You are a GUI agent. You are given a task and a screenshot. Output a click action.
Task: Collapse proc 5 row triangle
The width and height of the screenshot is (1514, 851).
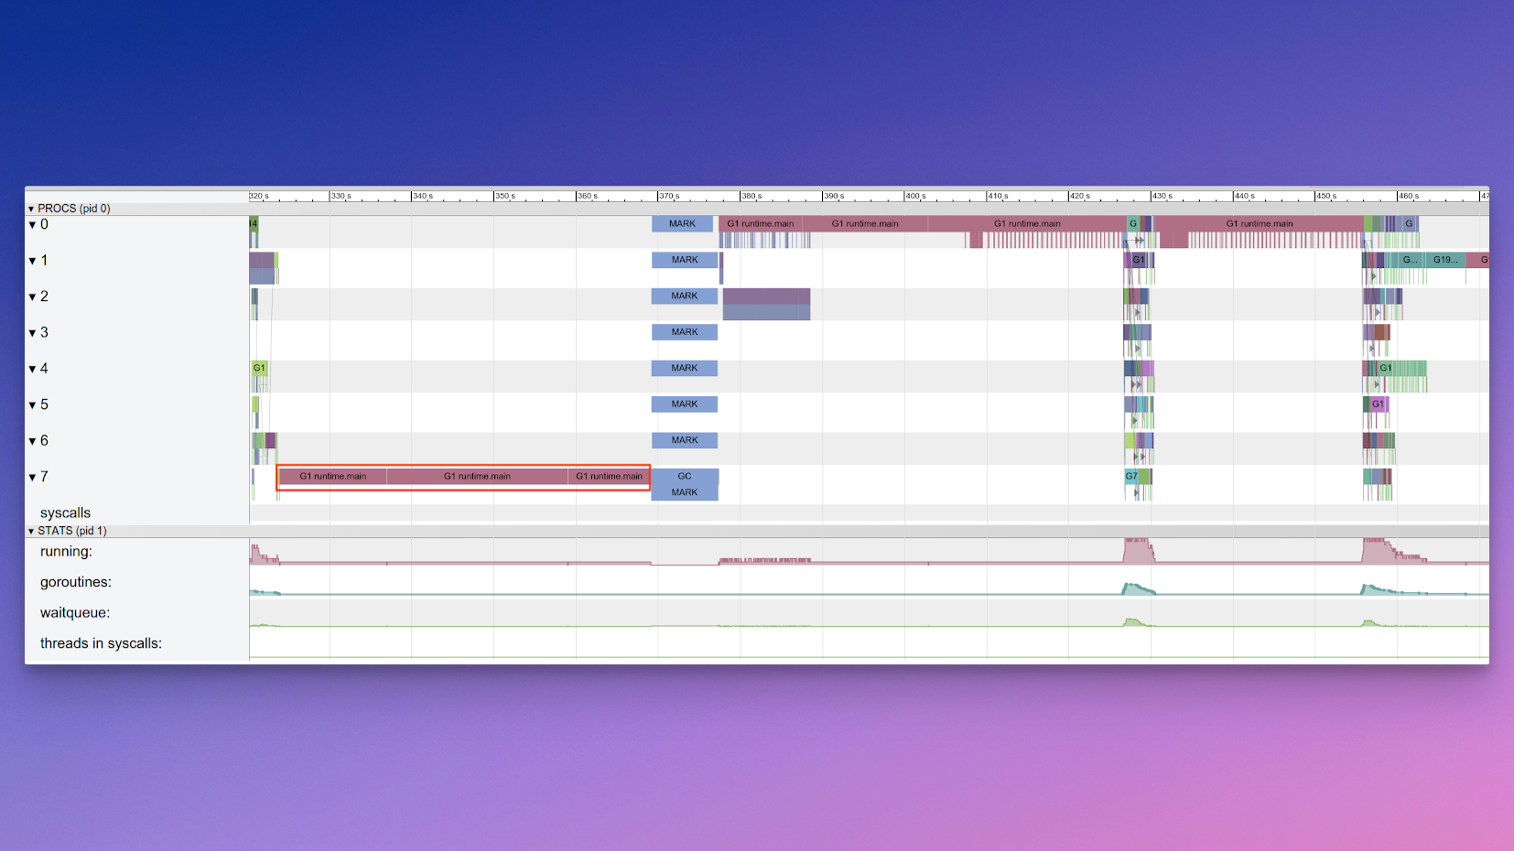point(32,404)
